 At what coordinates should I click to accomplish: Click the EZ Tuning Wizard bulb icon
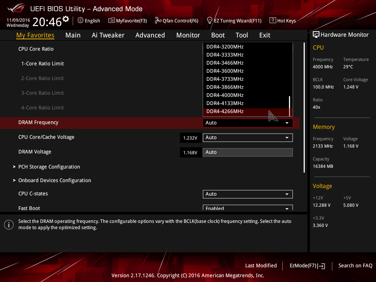pos(209,20)
